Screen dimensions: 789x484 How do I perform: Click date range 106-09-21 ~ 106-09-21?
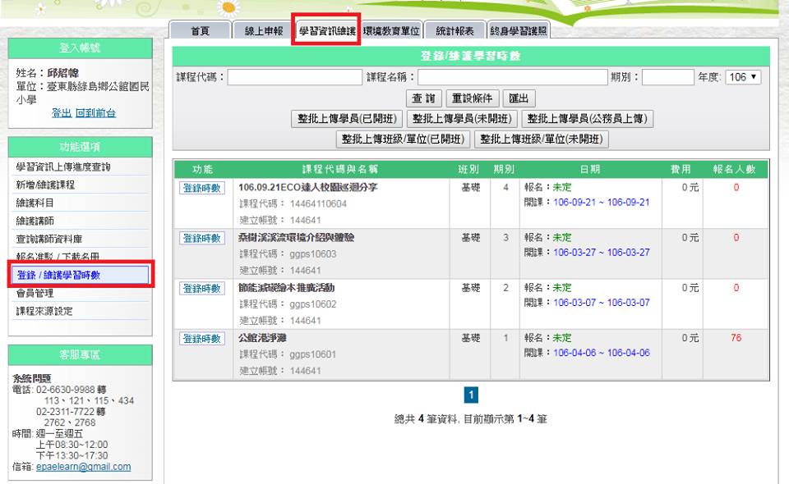click(602, 203)
